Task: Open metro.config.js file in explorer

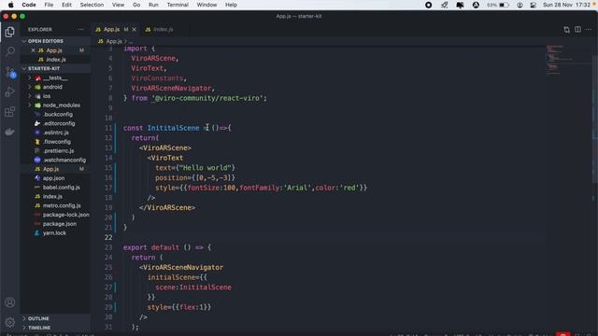Action: tap(56, 205)
